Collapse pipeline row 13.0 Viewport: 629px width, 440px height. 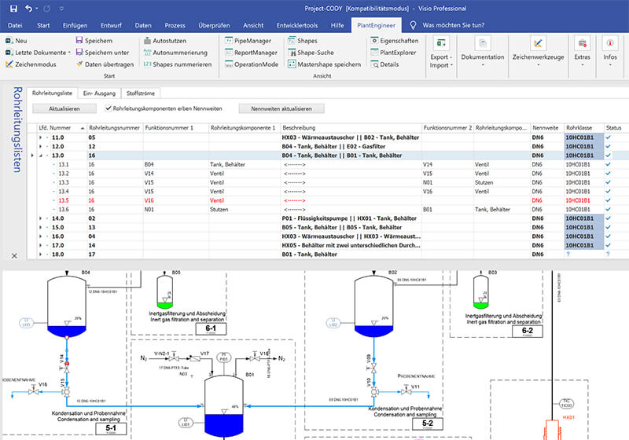click(x=40, y=156)
